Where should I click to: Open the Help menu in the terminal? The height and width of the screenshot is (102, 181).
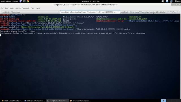click(x=38, y=8)
